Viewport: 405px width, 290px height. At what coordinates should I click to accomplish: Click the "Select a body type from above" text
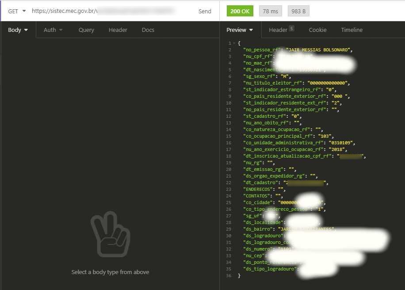pos(110,272)
